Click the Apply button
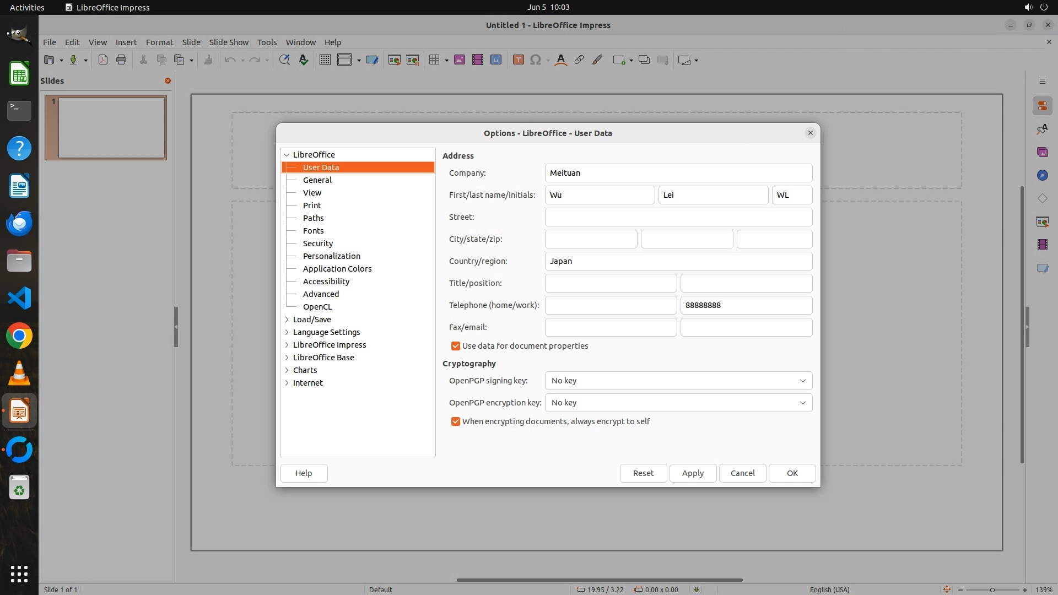1058x595 pixels. pos(693,473)
